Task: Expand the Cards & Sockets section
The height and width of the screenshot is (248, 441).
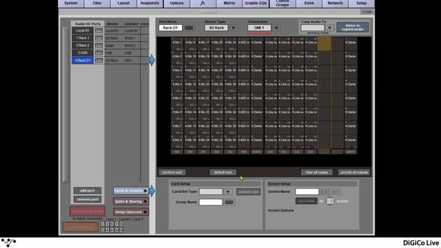Action: (x=131, y=191)
